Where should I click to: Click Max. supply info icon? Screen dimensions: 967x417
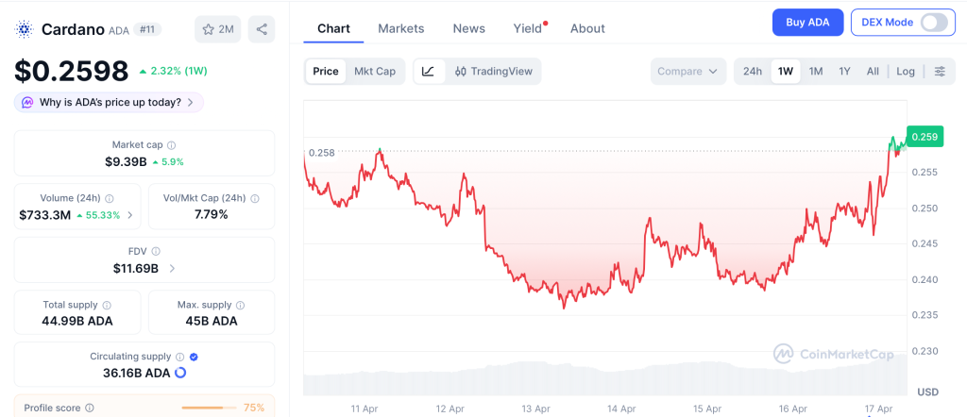pyautogui.click(x=240, y=306)
